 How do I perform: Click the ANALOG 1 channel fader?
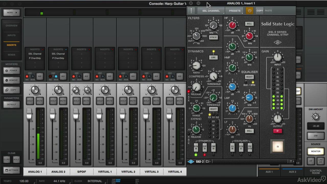(x=29, y=114)
